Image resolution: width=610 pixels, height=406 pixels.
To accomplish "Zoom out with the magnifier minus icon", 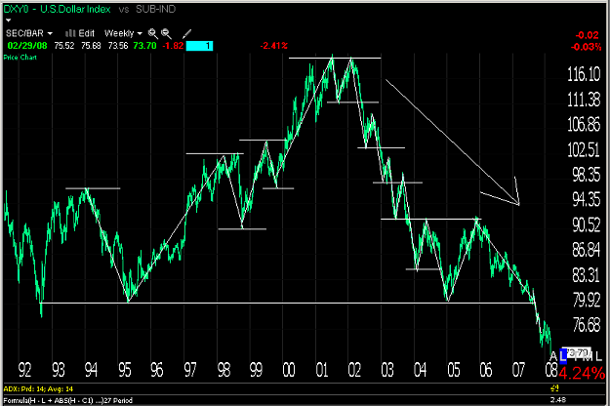I will [x=166, y=34].
